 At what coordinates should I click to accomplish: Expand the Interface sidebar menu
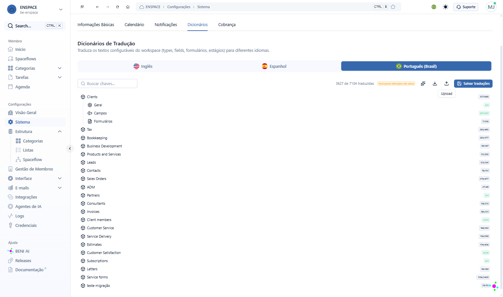60,178
